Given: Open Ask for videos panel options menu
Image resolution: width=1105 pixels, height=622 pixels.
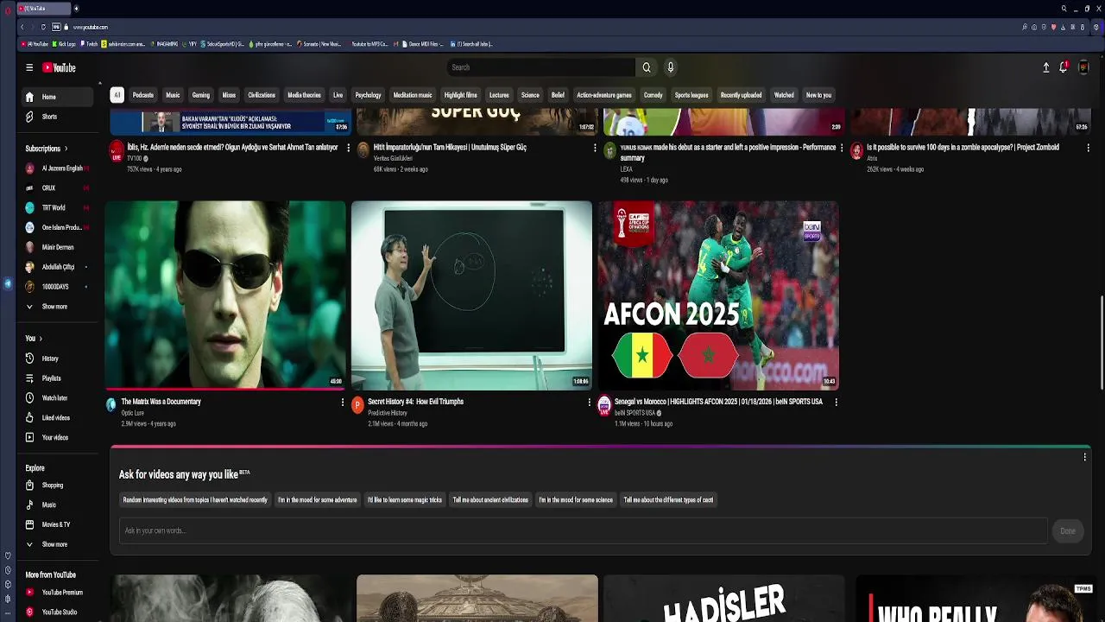Looking at the screenshot, I should pyautogui.click(x=1084, y=457).
